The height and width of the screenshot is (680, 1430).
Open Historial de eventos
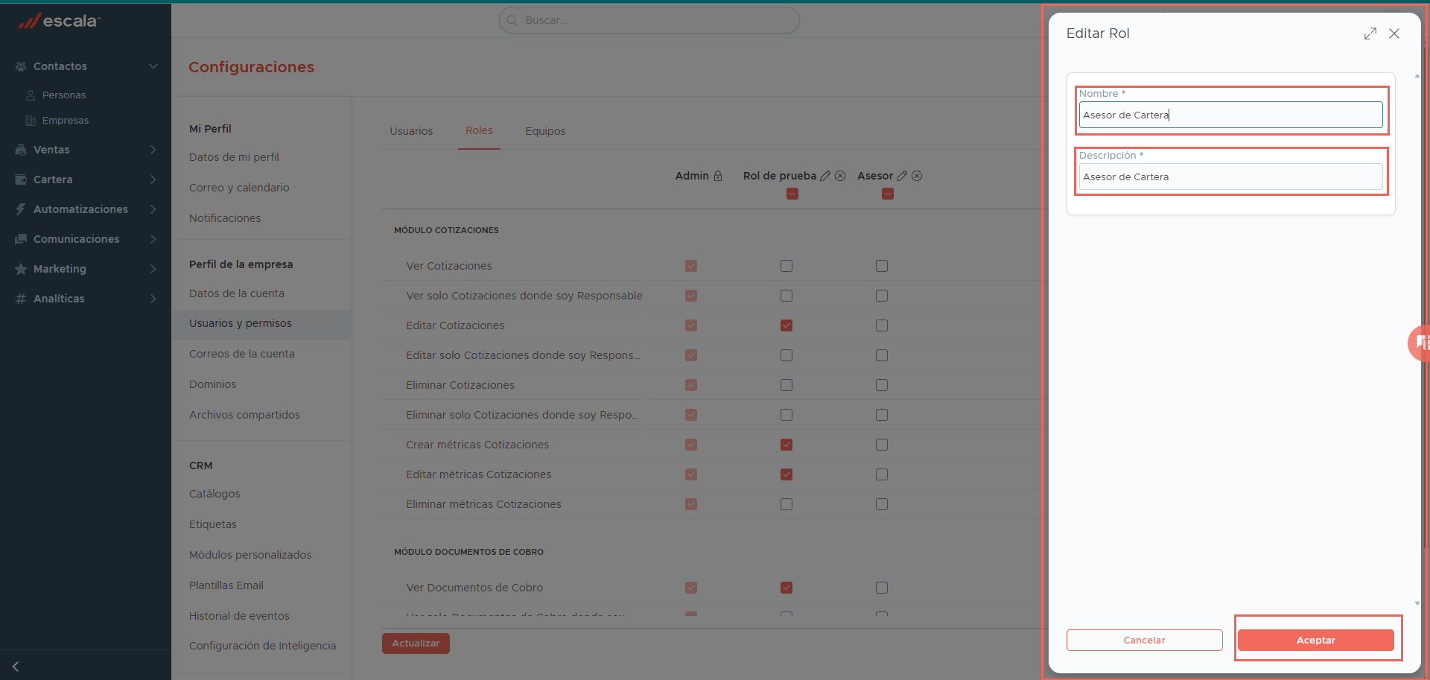click(x=239, y=616)
